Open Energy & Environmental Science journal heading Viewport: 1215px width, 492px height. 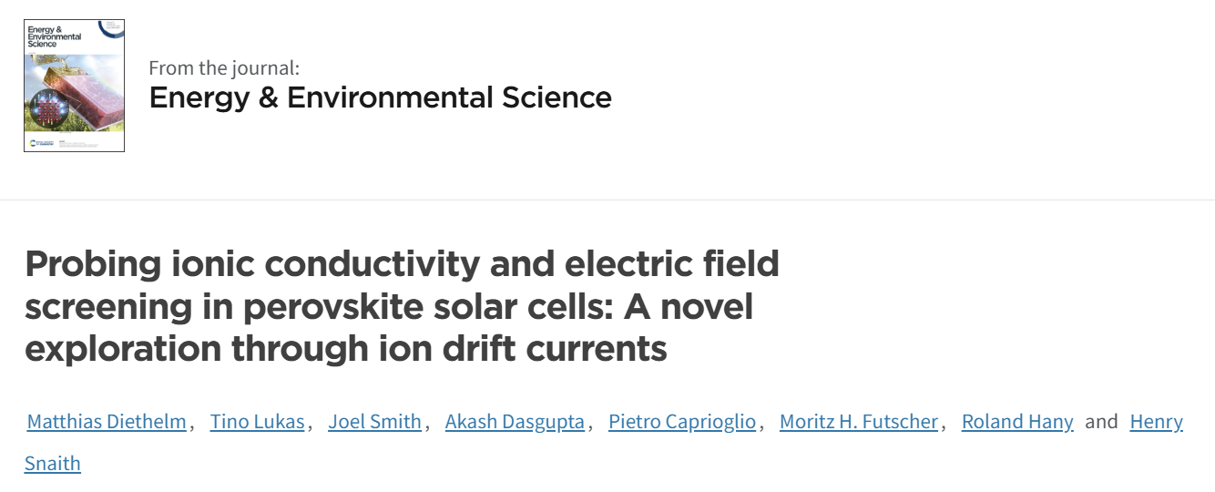pos(380,97)
